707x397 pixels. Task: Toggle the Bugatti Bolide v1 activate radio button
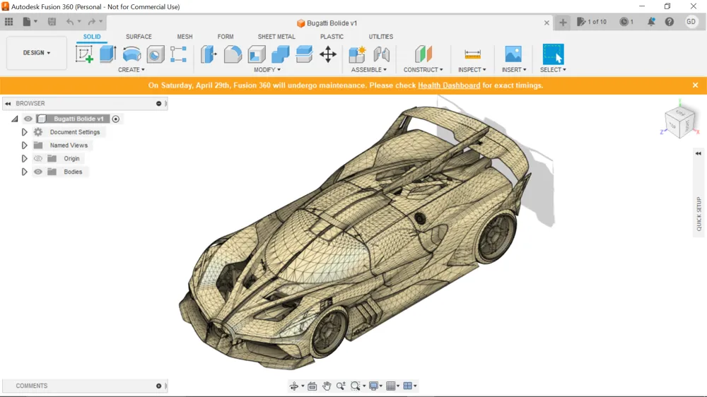coord(116,119)
